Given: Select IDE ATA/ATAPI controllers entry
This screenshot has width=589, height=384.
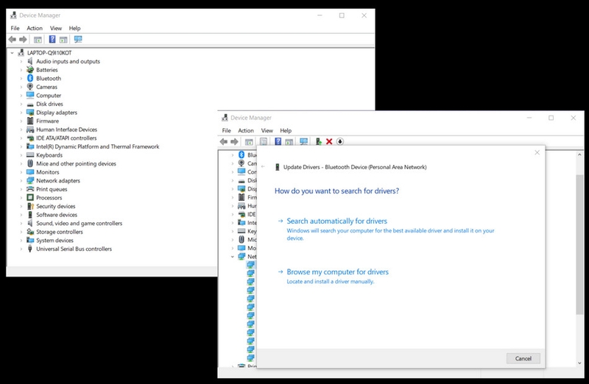Looking at the screenshot, I should (66, 138).
